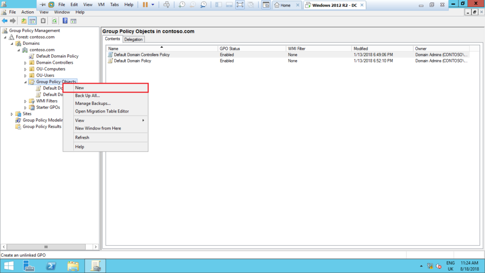
Task: Switch to the Delegation tab
Action: coord(133,40)
